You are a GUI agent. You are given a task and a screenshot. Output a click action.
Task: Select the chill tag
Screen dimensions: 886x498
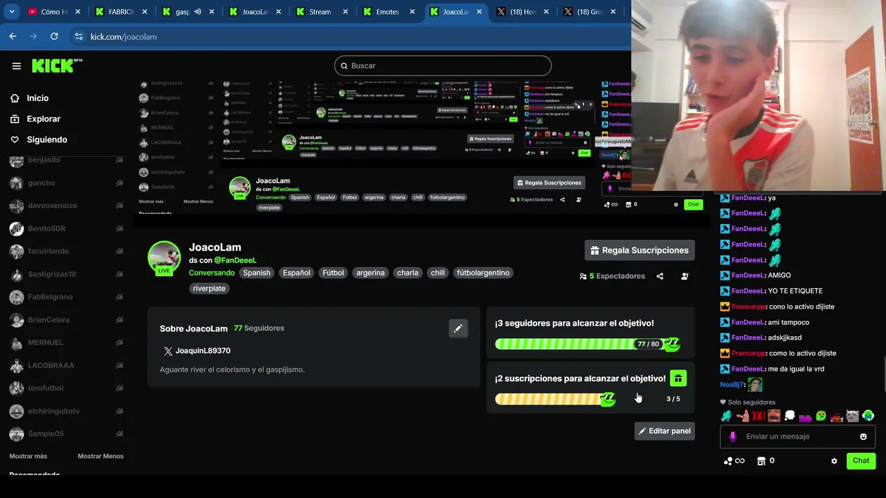coord(437,273)
